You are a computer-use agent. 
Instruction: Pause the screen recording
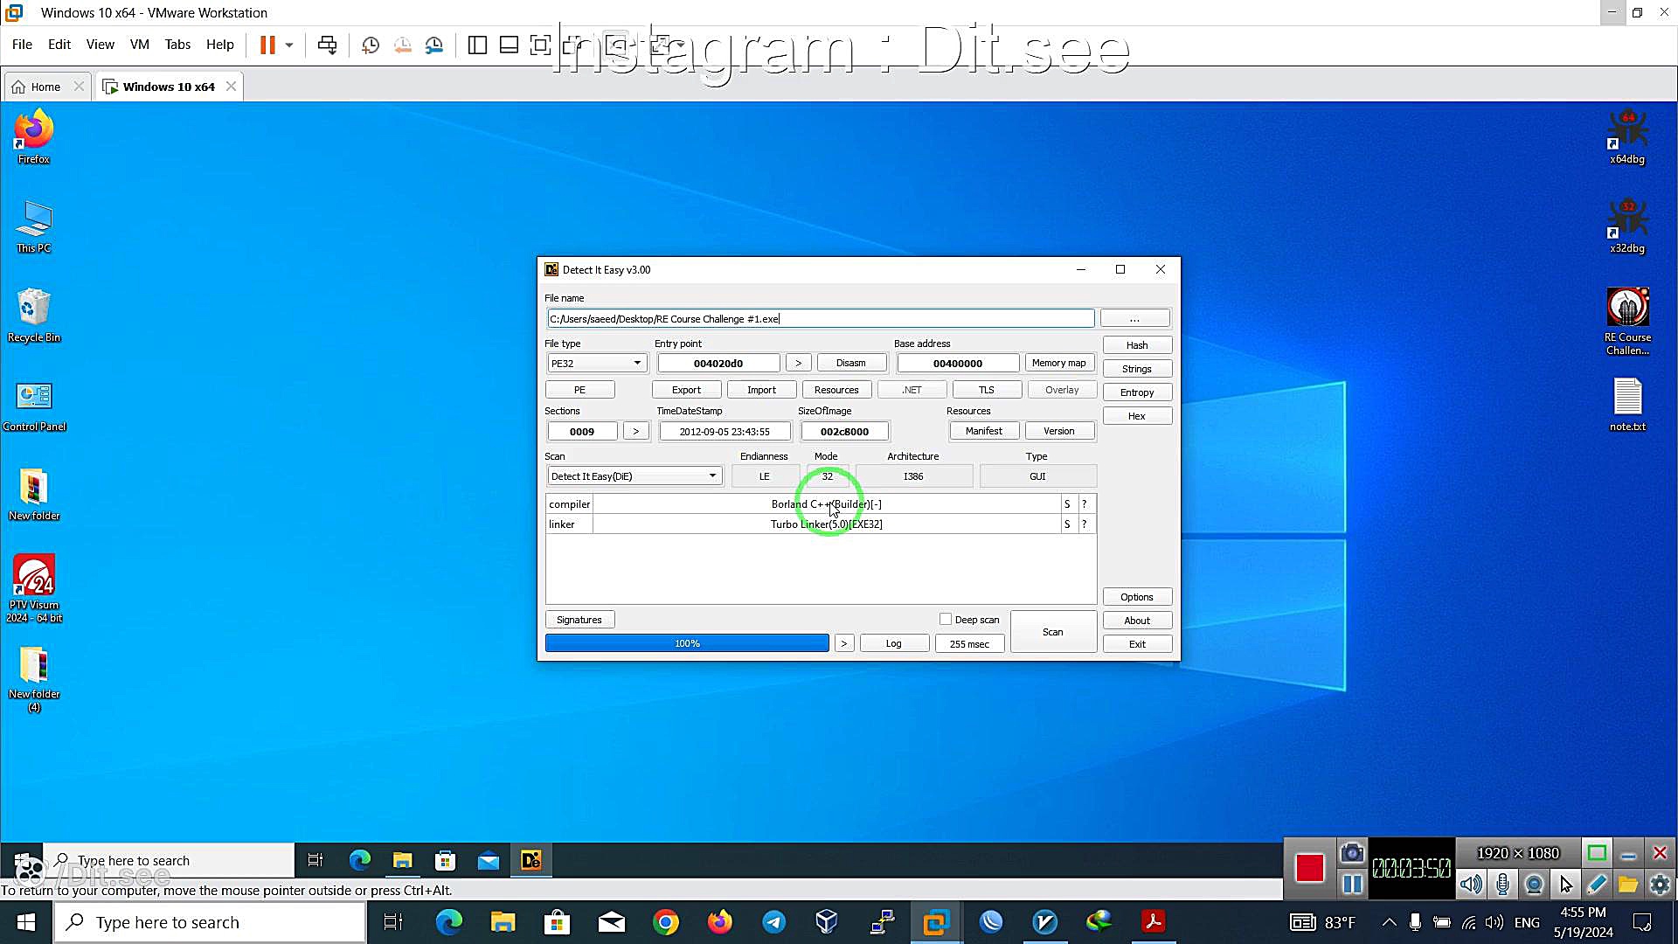pos(1352,884)
